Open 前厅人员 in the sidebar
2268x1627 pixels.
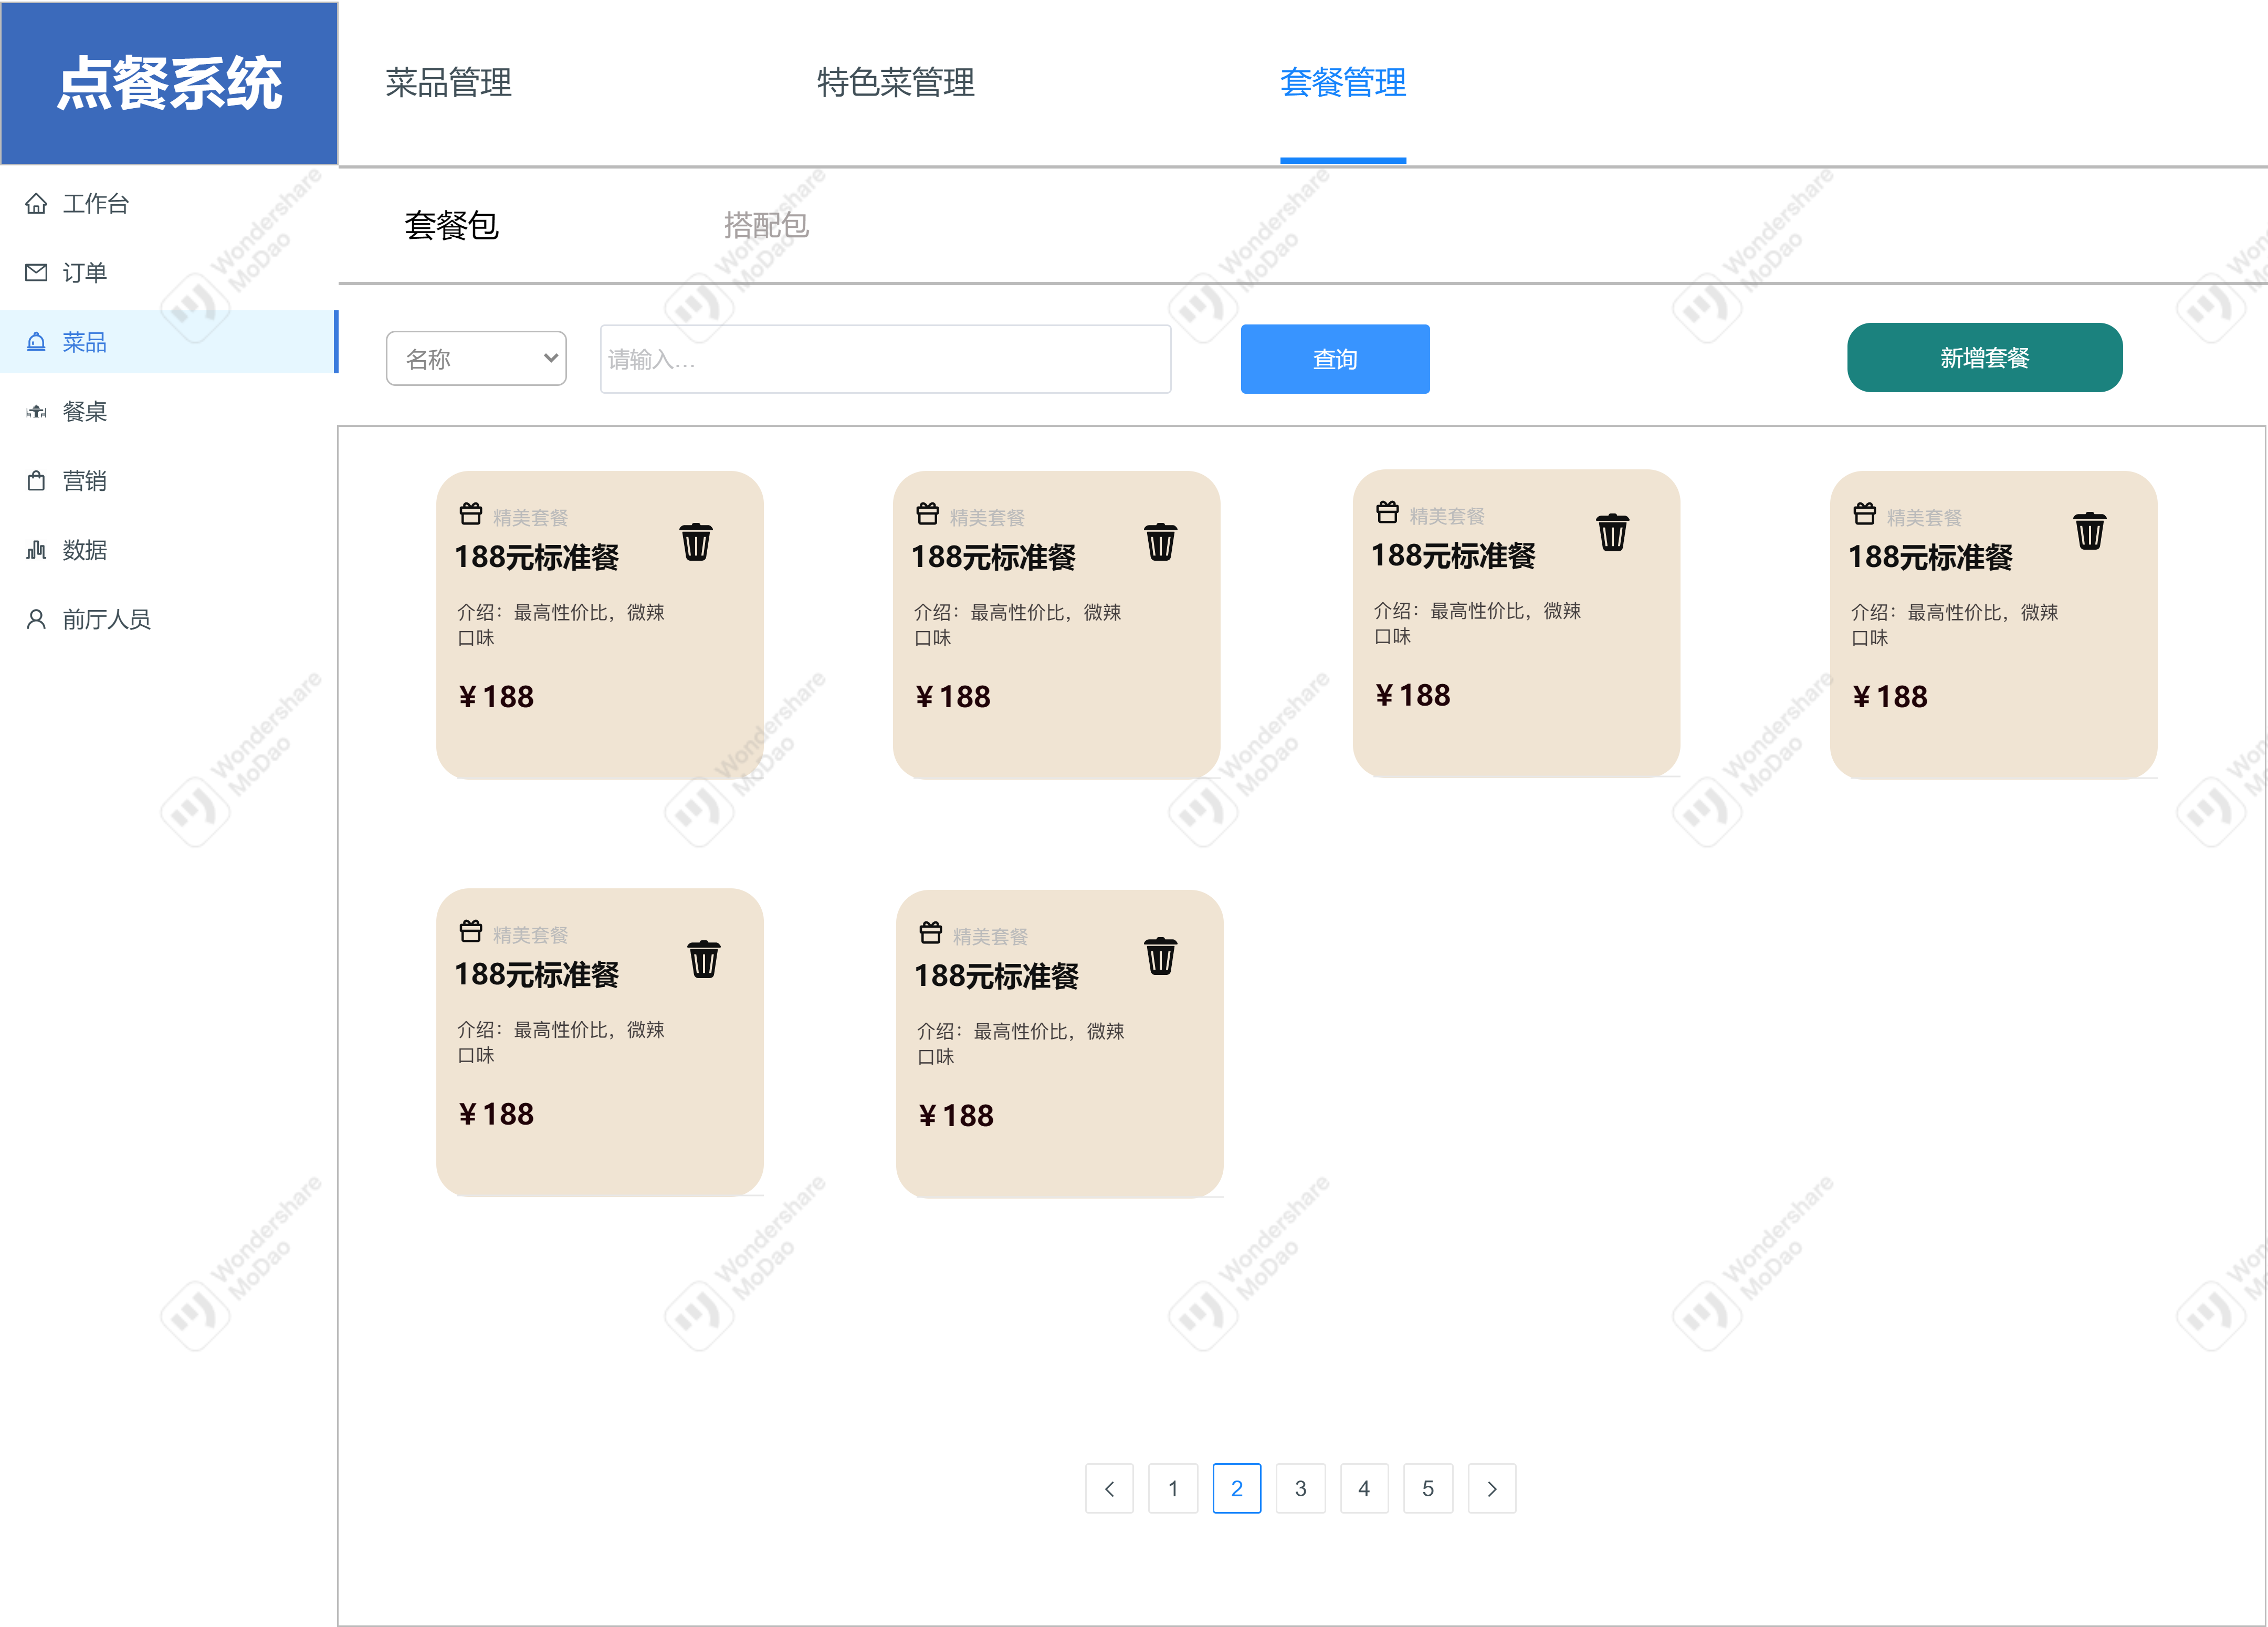[169, 619]
